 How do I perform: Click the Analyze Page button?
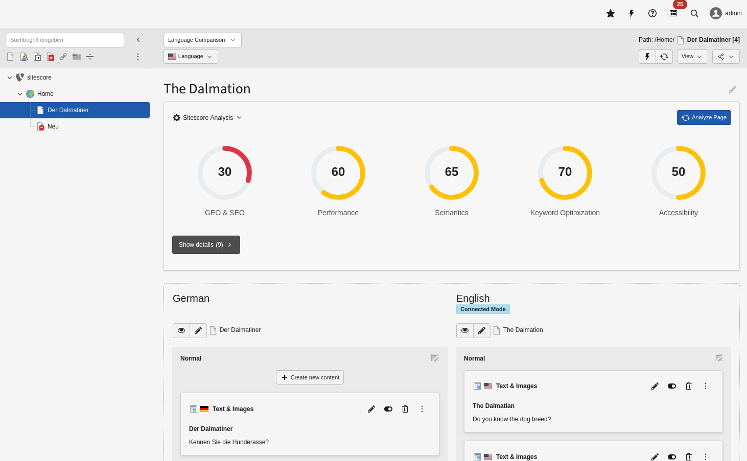[704, 117]
